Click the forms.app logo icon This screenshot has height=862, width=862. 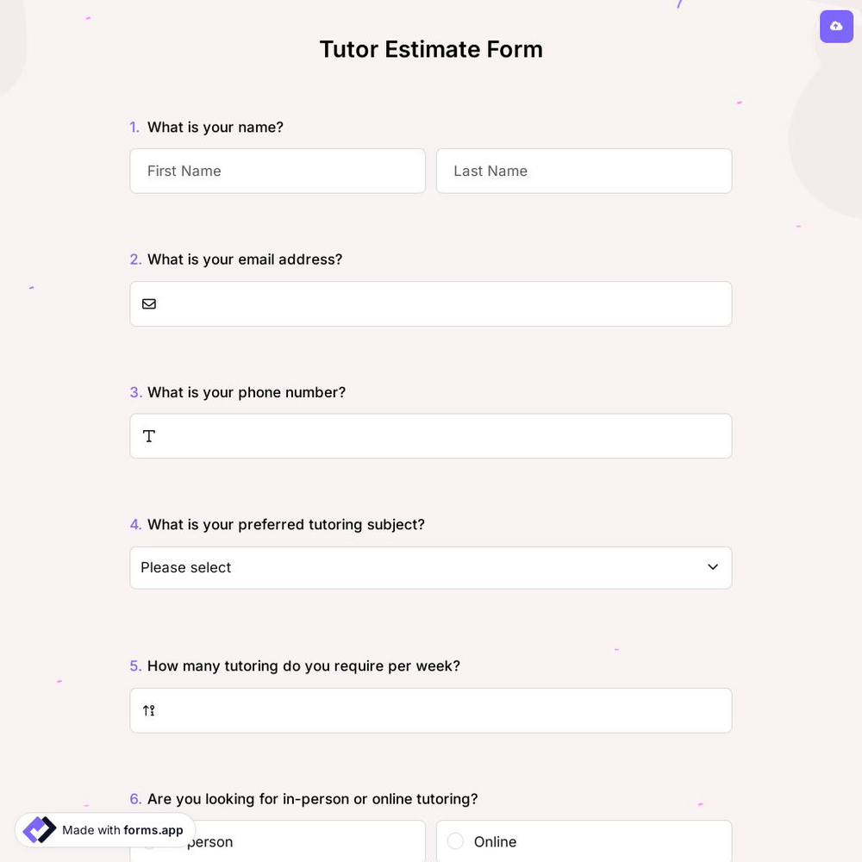pyautogui.click(x=39, y=830)
